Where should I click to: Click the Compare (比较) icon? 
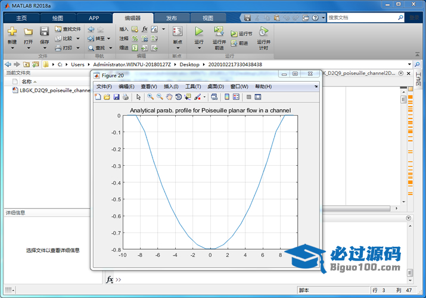[x=58, y=39]
